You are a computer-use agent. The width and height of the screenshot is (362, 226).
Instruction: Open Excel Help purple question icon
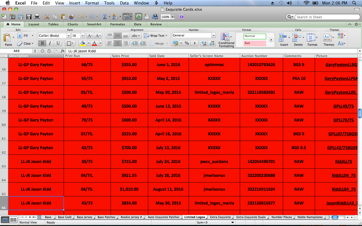(x=182, y=17)
